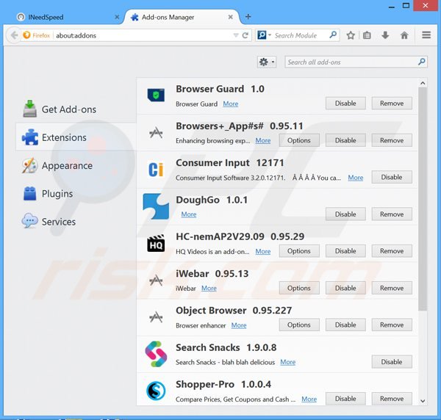Image resolution: width=441 pixels, height=420 pixels.
Task: Click the back navigation arrow
Action: pyautogui.click(x=14, y=35)
